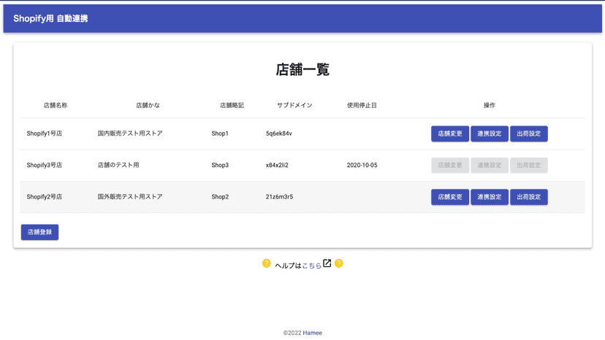
Task: Open 出荷設定 for Shopify1号店
Action: (528, 134)
